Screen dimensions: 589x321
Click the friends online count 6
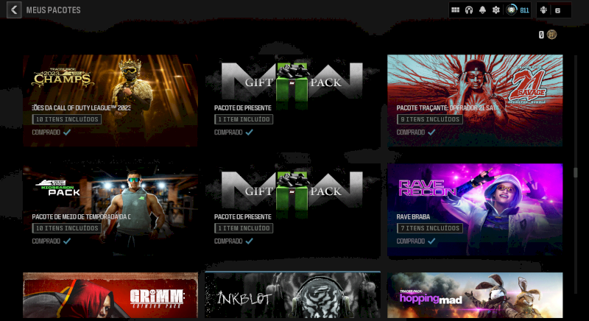coord(557,10)
